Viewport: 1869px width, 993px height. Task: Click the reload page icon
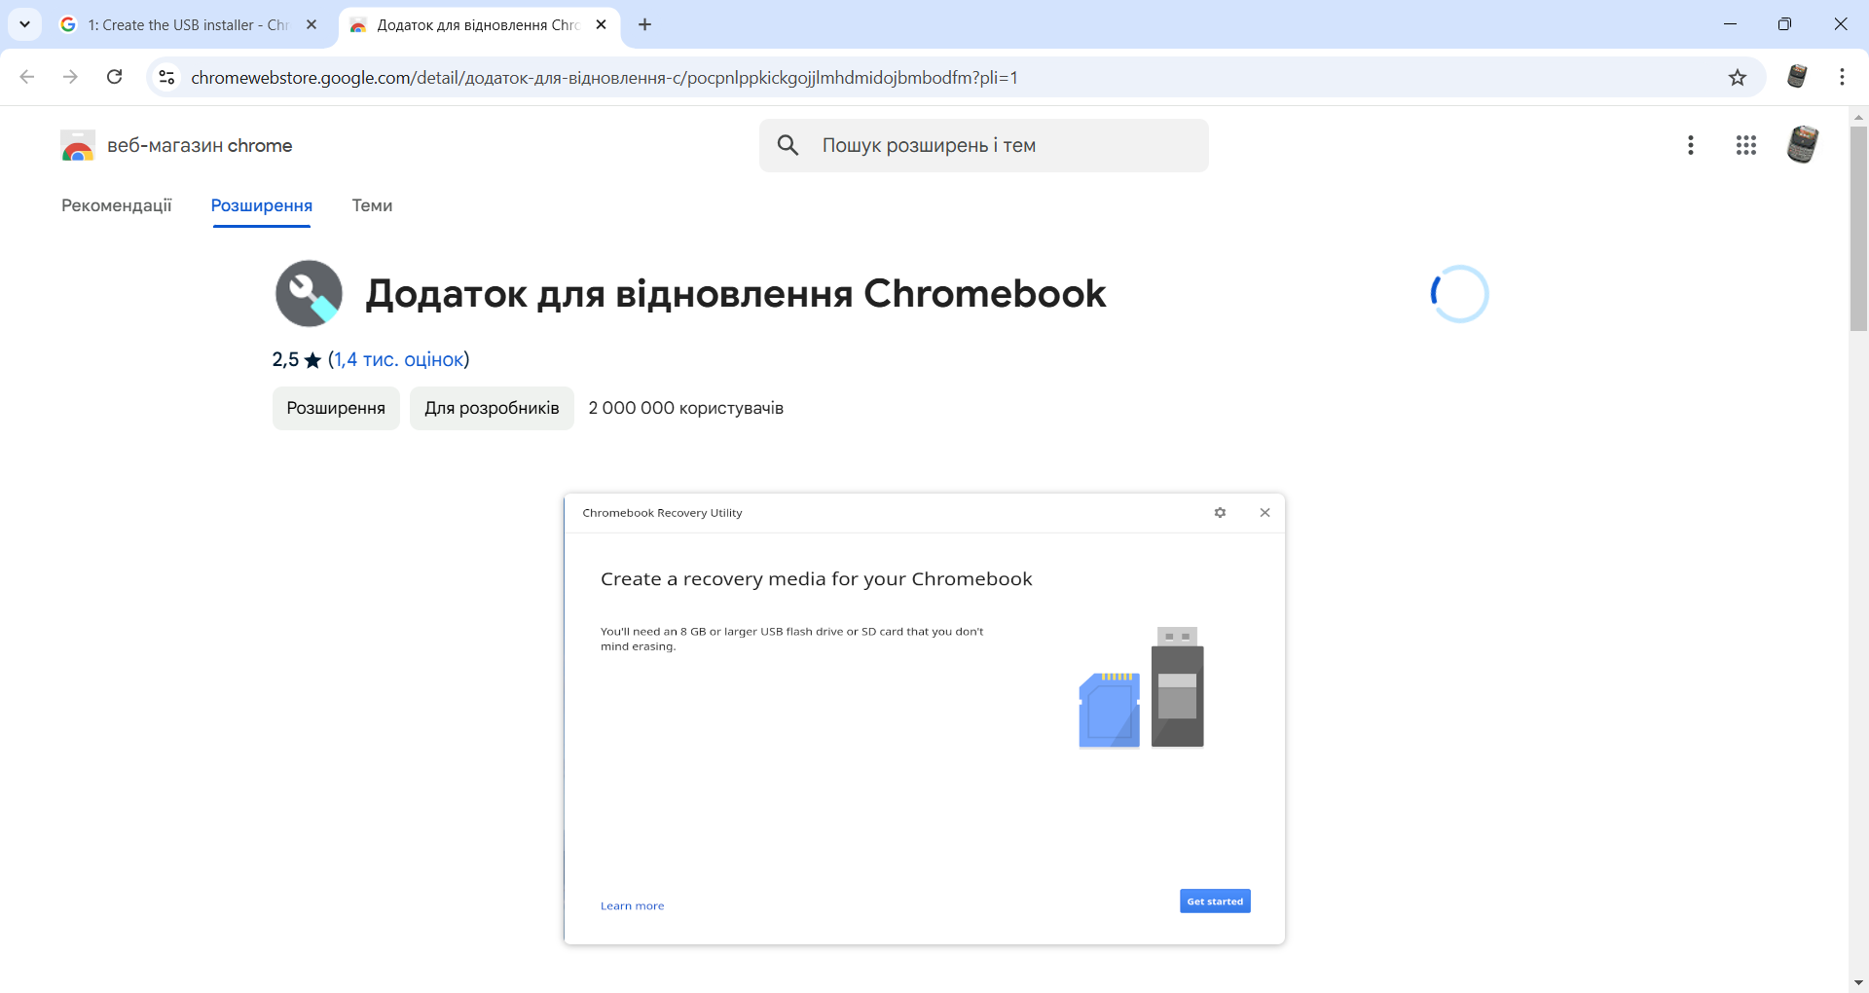tap(114, 77)
